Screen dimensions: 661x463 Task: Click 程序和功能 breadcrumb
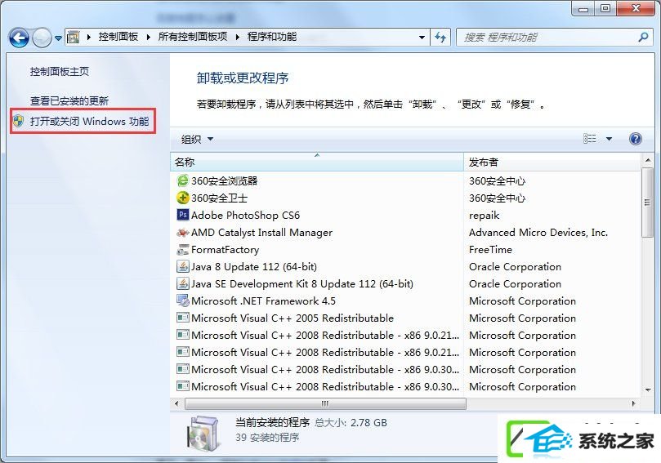pyautogui.click(x=272, y=37)
